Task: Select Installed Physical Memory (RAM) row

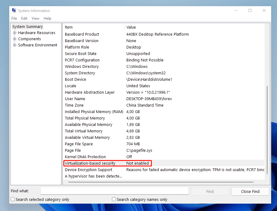Action: 164,112
